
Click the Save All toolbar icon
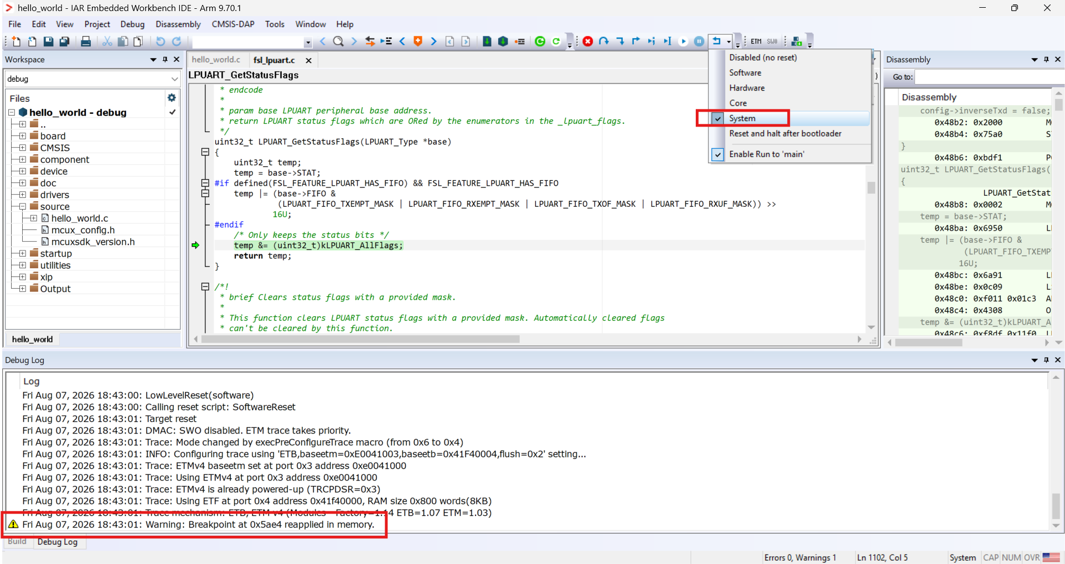click(64, 41)
